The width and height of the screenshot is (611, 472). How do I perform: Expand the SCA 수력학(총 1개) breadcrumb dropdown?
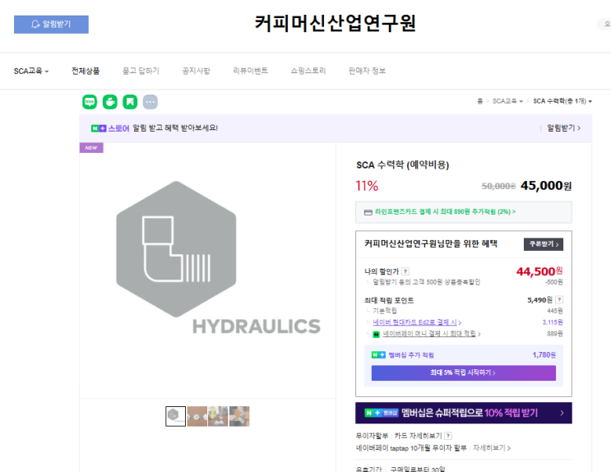tap(562, 101)
